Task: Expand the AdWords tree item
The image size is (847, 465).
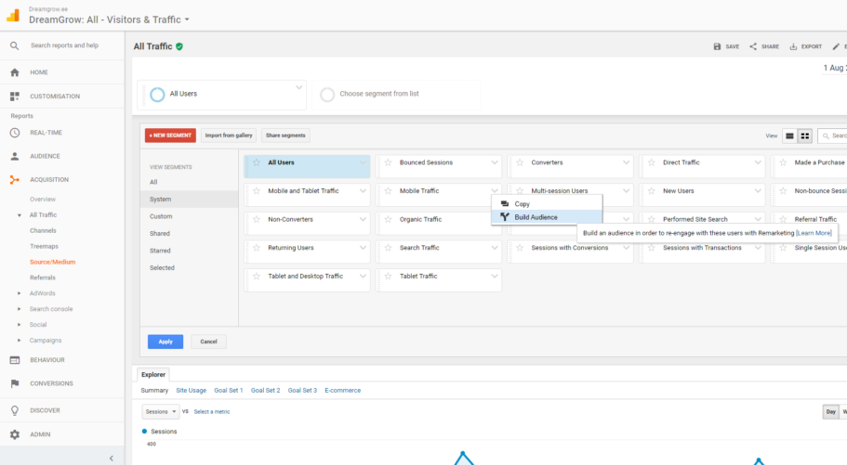Action: pos(20,293)
